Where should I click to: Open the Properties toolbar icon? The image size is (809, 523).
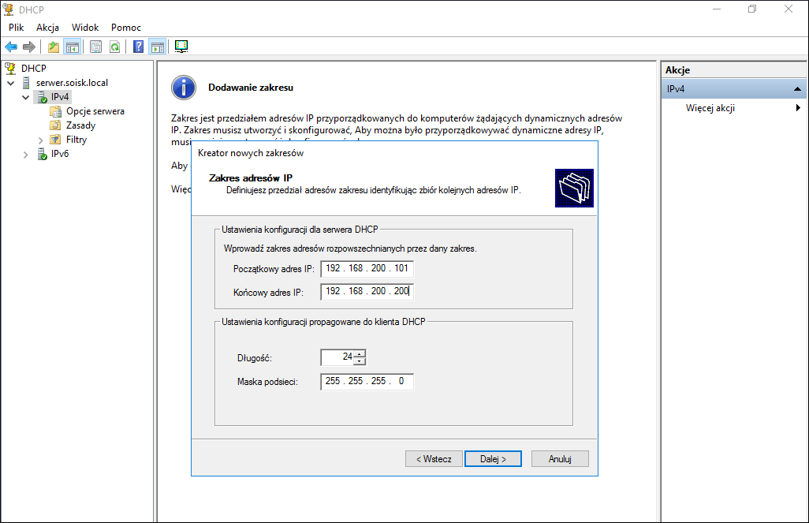[96, 47]
